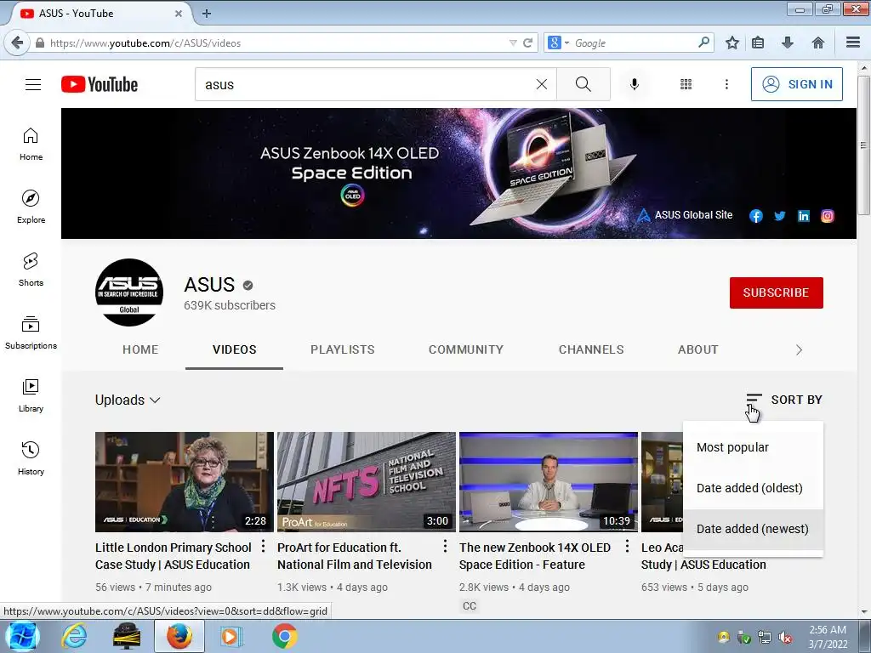Click the volume icon in system tray
This screenshot has width=871, height=653.
pos(785,638)
